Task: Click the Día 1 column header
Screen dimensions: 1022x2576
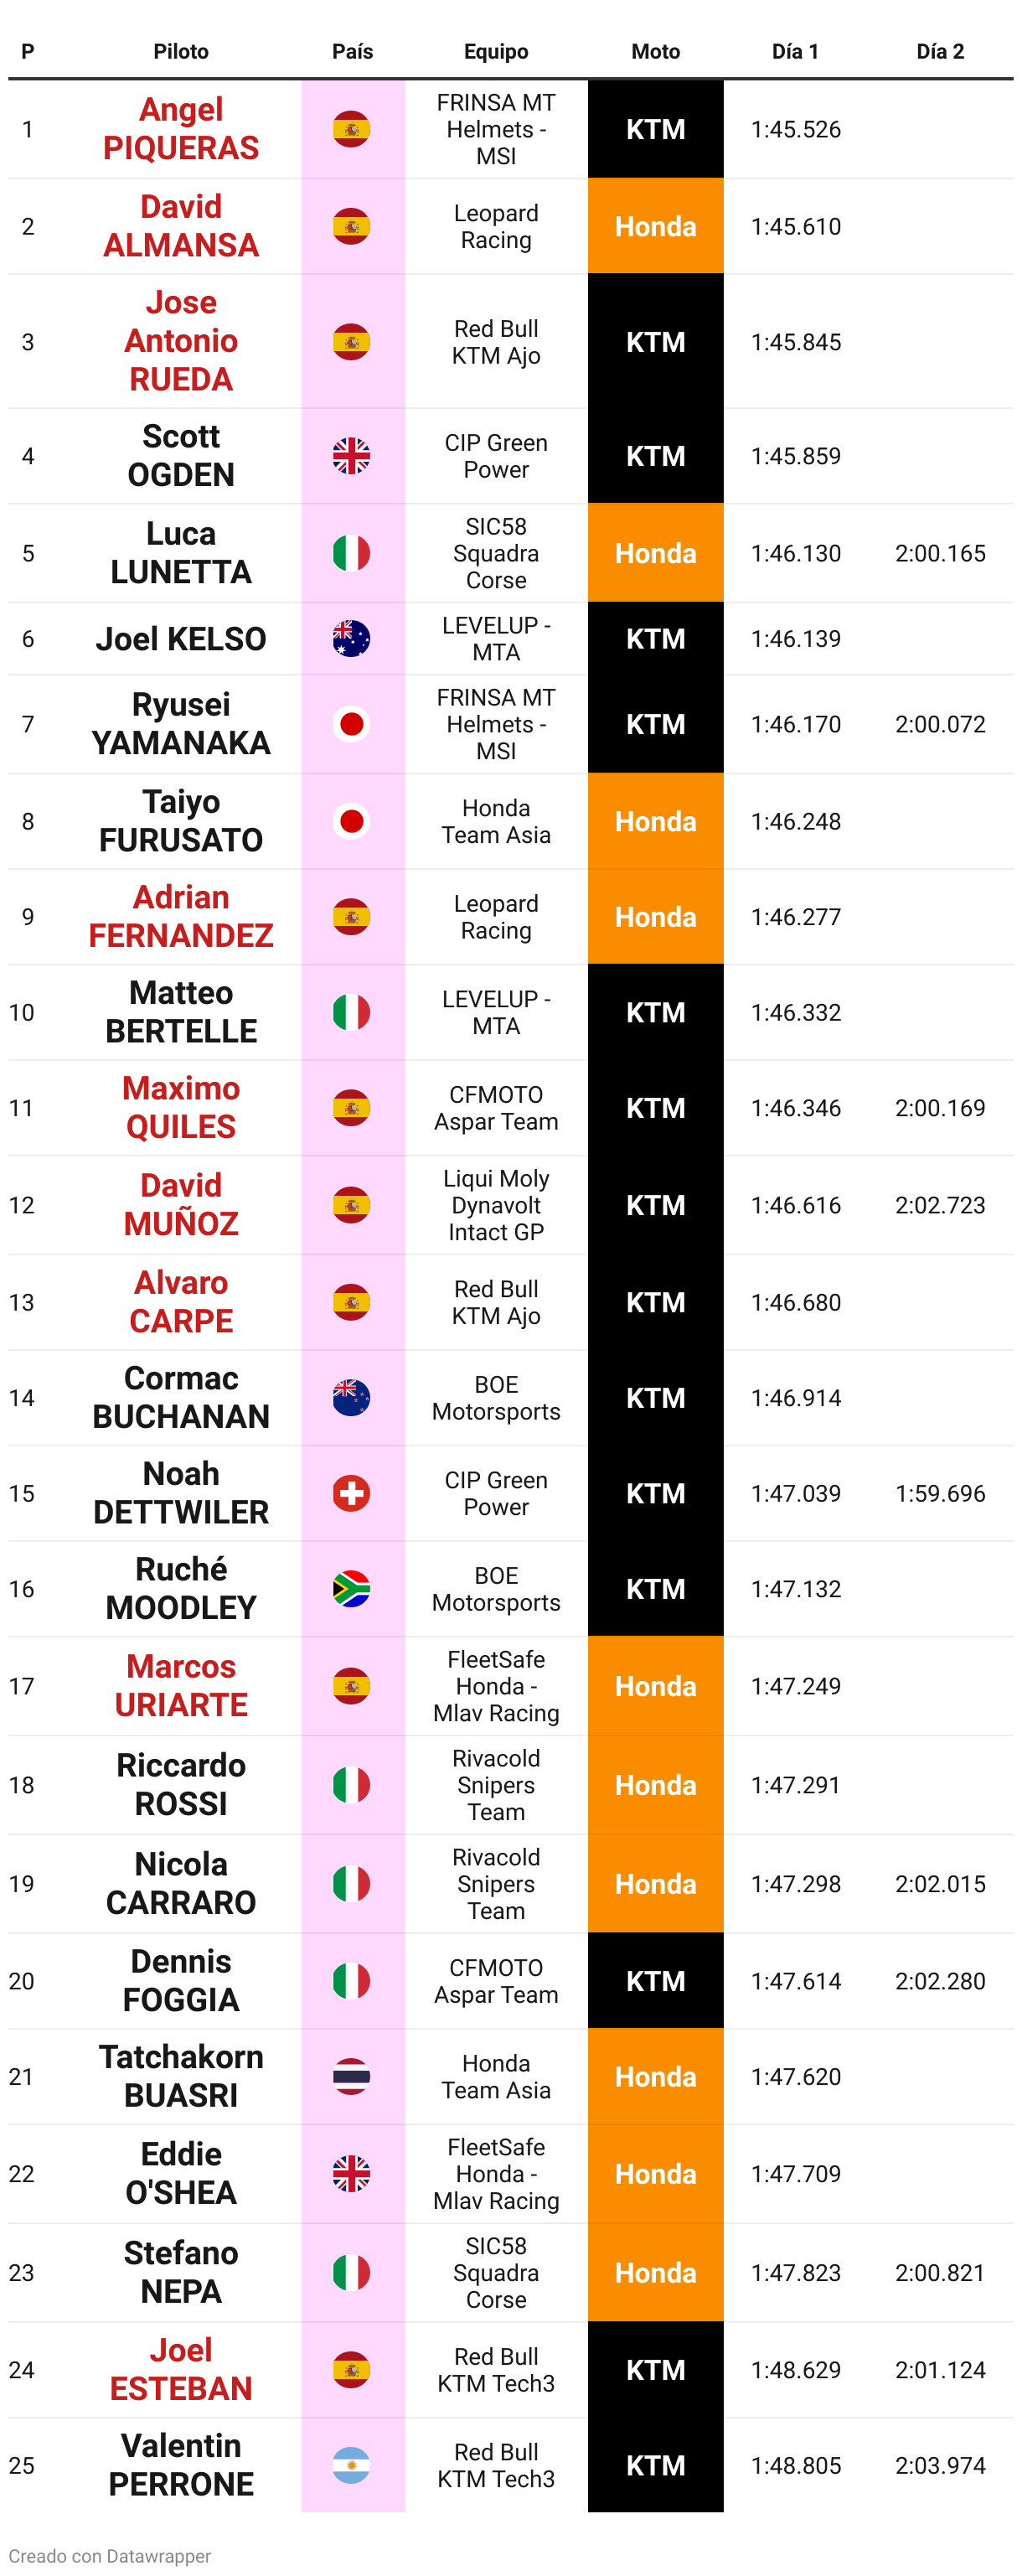Action: 795,51
